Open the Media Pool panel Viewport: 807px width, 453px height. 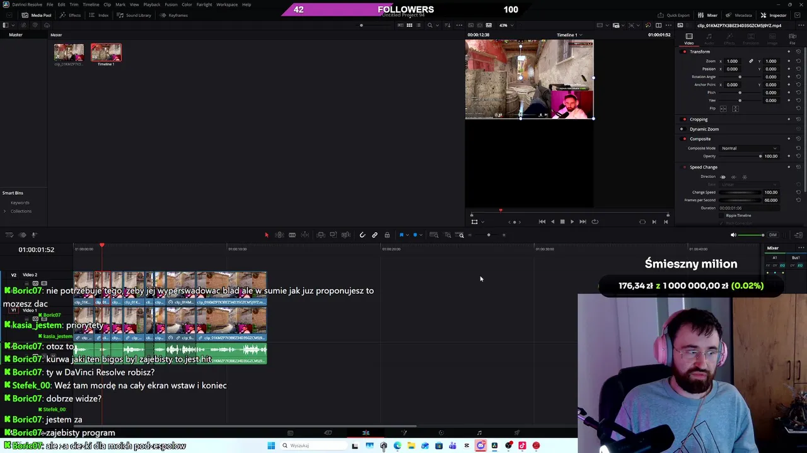tap(37, 15)
